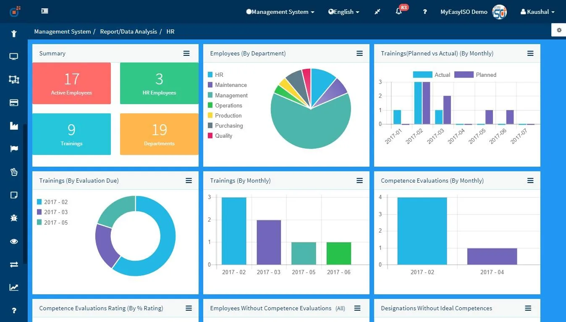
Task: Click the MyEasyISO logo in the corner
Action: click(x=15, y=11)
